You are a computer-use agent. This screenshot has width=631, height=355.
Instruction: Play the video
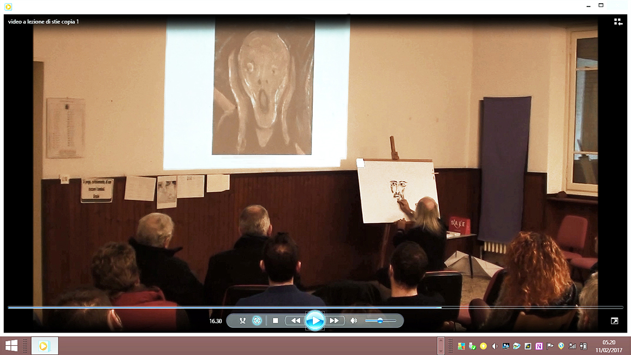(x=315, y=321)
